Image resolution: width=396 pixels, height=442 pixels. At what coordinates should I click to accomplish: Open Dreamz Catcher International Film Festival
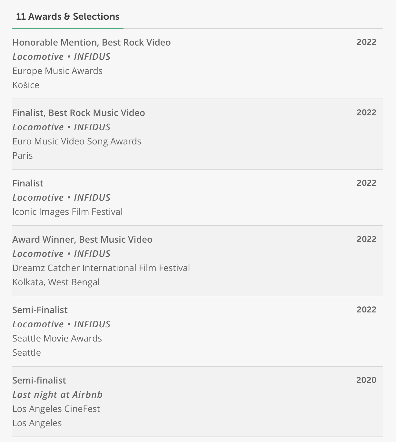click(101, 268)
